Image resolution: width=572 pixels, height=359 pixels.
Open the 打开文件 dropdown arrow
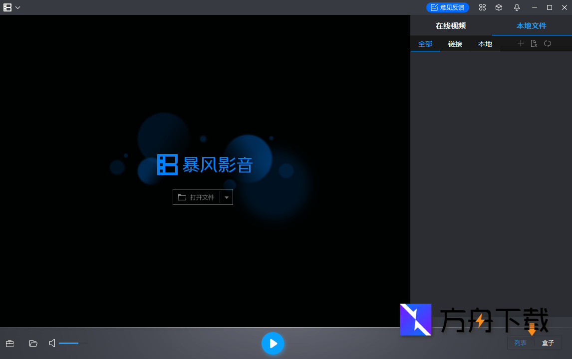226,197
